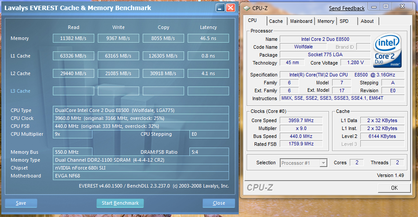The height and width of the screenshot is (217, 418).
Task: Click the Code Name field Wolfdale
Action: pos(303,47)
